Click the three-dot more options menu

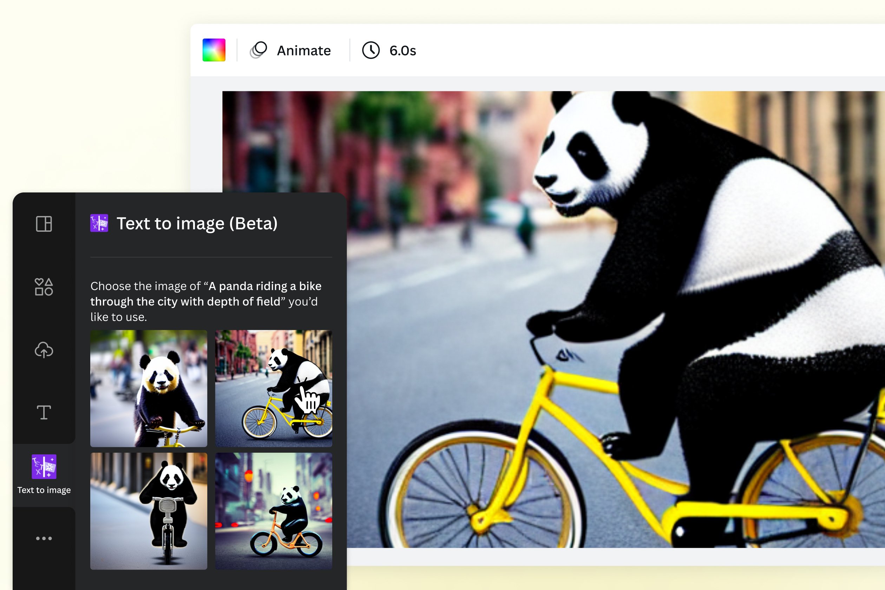click(44, 539)
